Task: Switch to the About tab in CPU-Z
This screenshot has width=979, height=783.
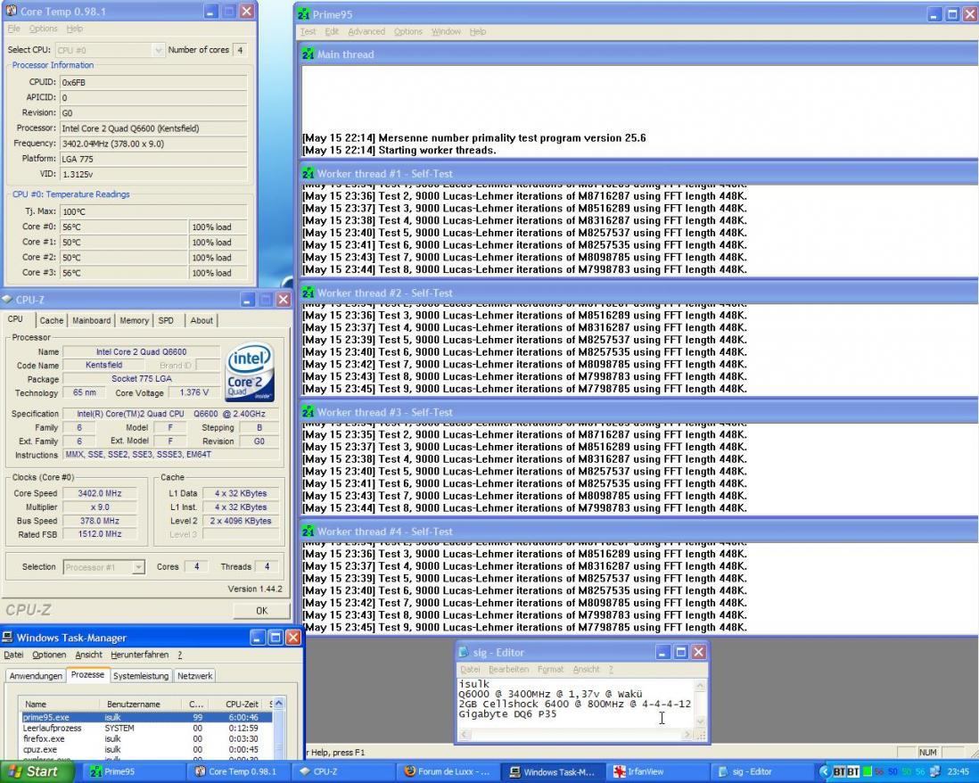Action: (202, 320)
